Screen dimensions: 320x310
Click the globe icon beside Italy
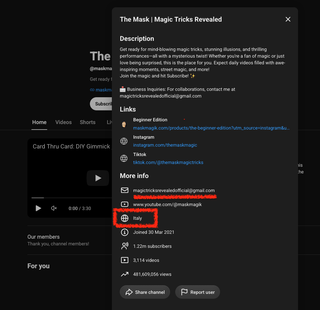[x=124, y=218]
